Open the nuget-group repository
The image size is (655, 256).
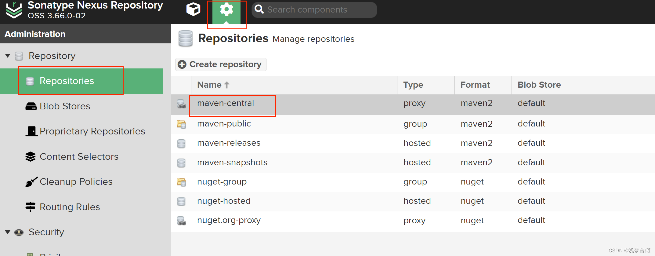(222, 182)
